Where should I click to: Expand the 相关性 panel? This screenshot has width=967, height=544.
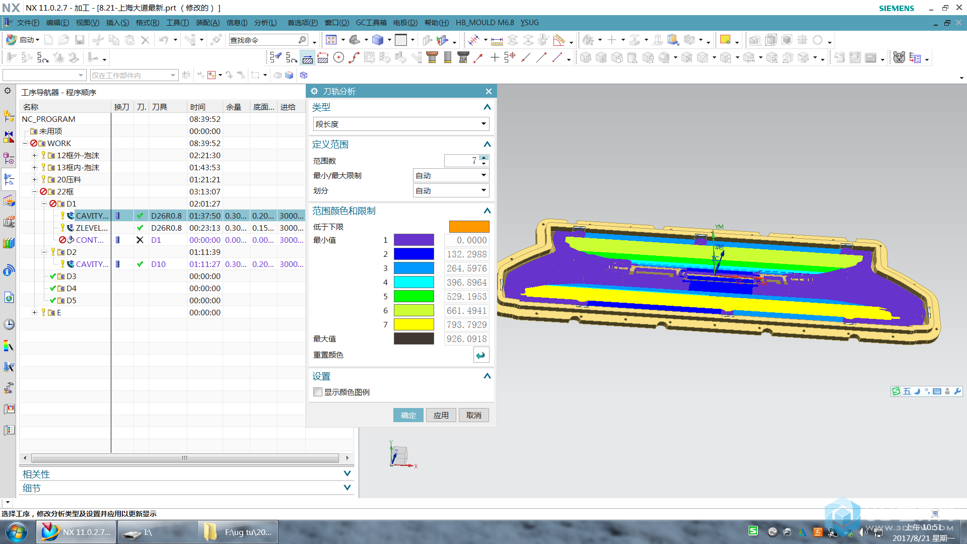[x=347, y=473]
